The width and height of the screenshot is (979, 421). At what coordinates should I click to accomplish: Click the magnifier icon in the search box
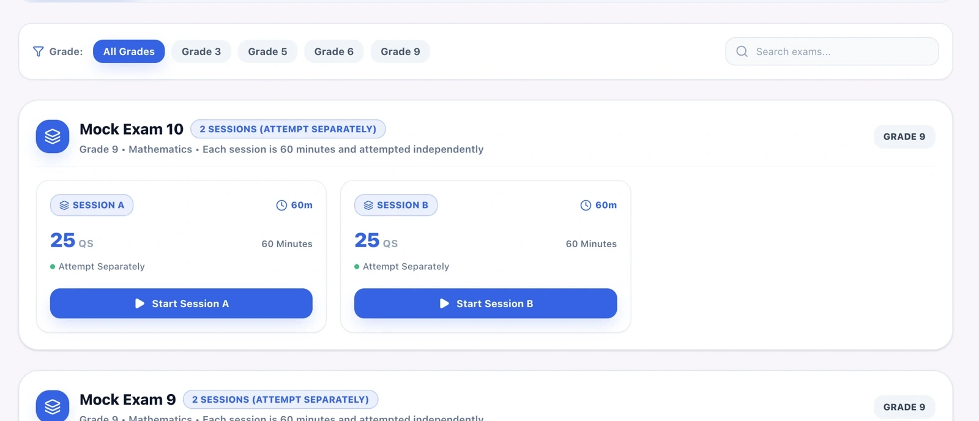tap(742, 51)
